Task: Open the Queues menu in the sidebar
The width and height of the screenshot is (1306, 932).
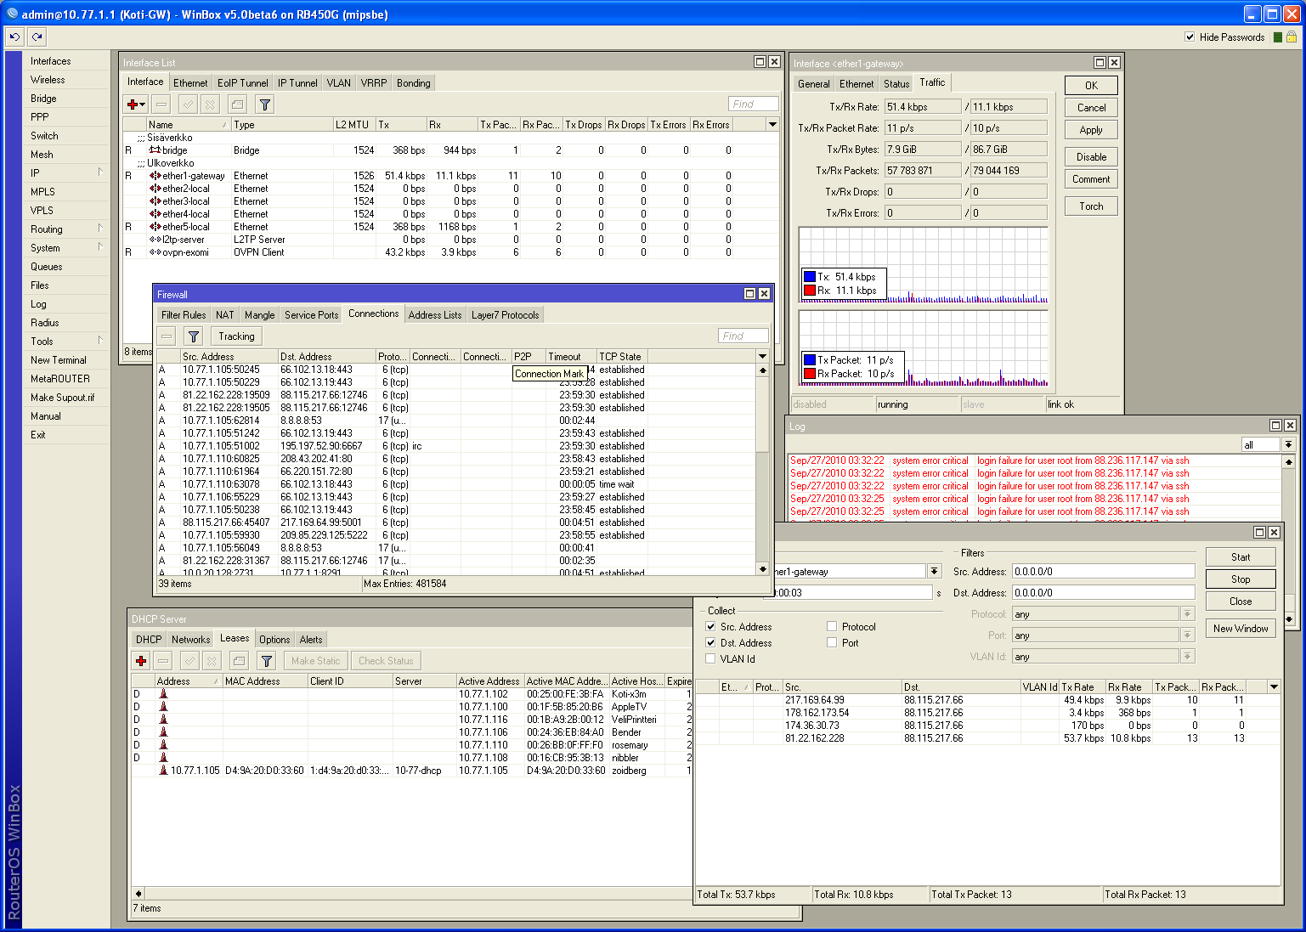Action: click(47, 267)
